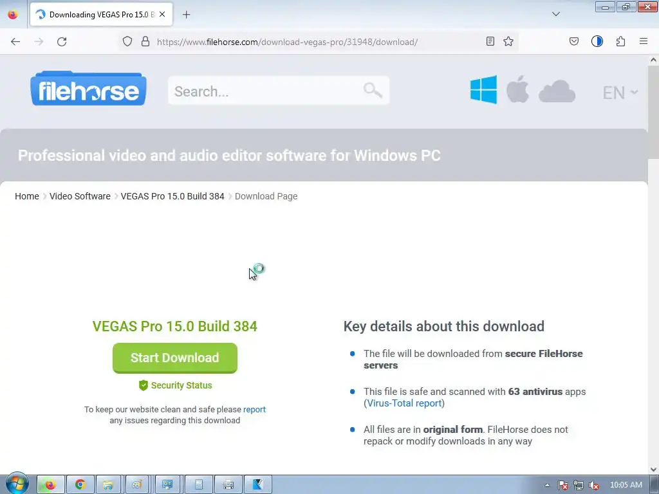Switch to Windows software section
The height and width of the screenshot is (494, 659).
click(484, 89)
